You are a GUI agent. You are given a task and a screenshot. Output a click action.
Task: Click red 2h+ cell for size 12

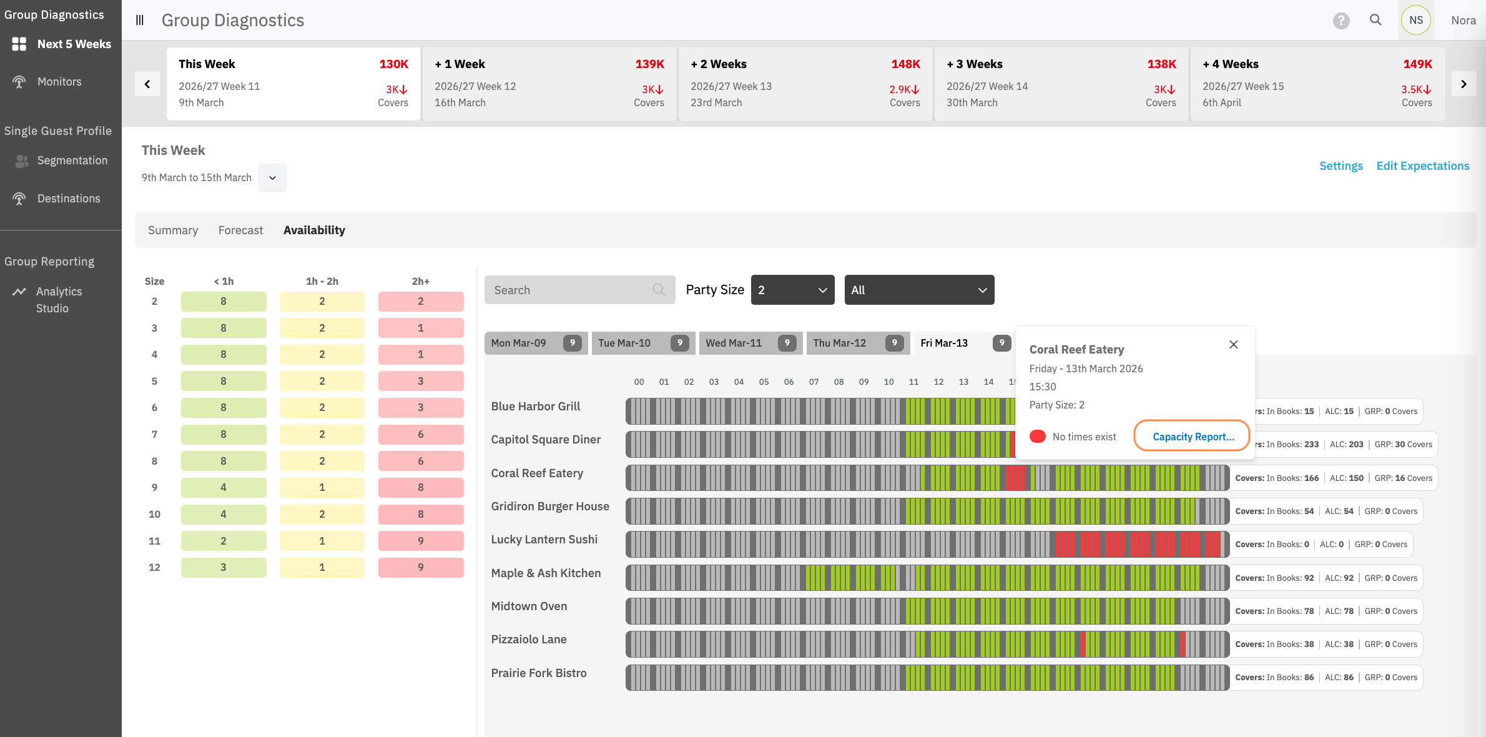(x=420, y=567)
